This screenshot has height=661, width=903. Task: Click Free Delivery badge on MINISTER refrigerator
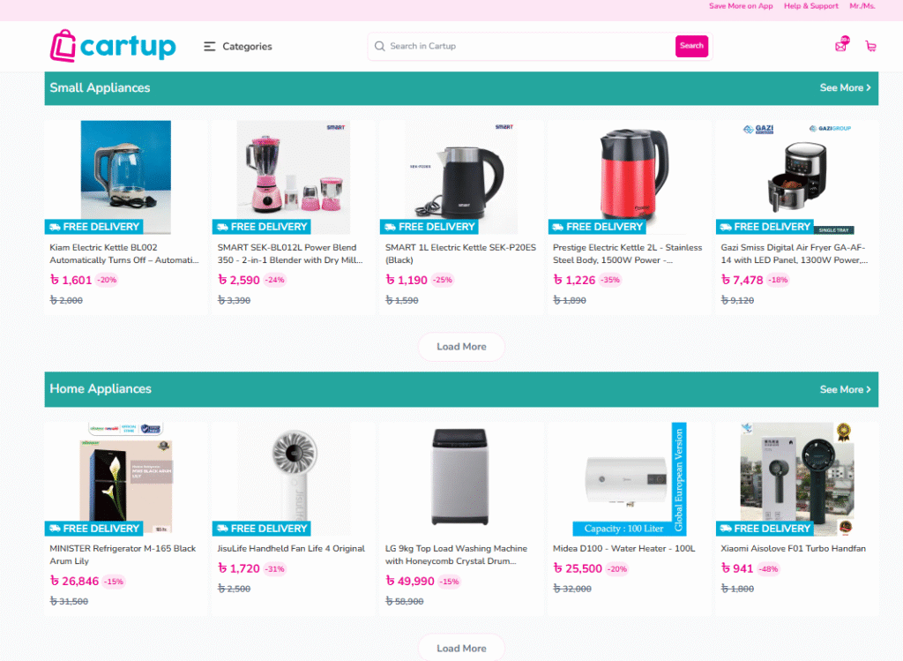tap(93, 529)
